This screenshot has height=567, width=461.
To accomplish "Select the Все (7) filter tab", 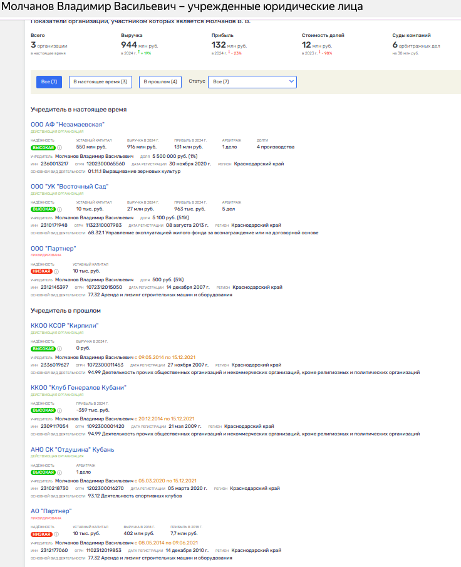I will click(x=49, y=81).
